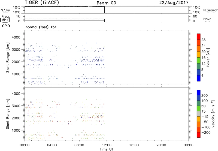218x151 pixels.
Task: Click the 20:00 time axis tick label
Action: (x=161, y=145)
